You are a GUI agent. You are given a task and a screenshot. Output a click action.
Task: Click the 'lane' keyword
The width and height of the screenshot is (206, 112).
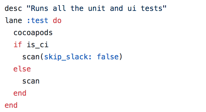(14, 20)
